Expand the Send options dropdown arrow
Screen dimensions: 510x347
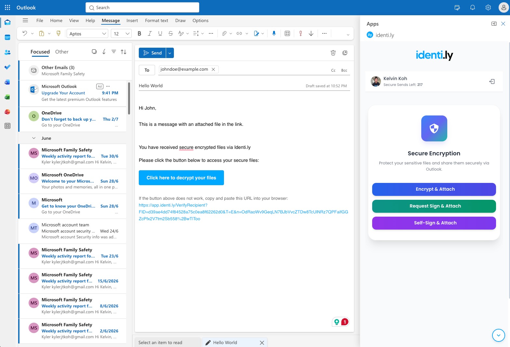pos(170,53)
